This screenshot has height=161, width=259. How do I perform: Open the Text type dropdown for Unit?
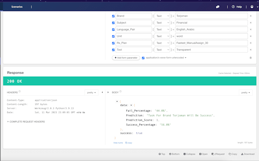point(162,36)
